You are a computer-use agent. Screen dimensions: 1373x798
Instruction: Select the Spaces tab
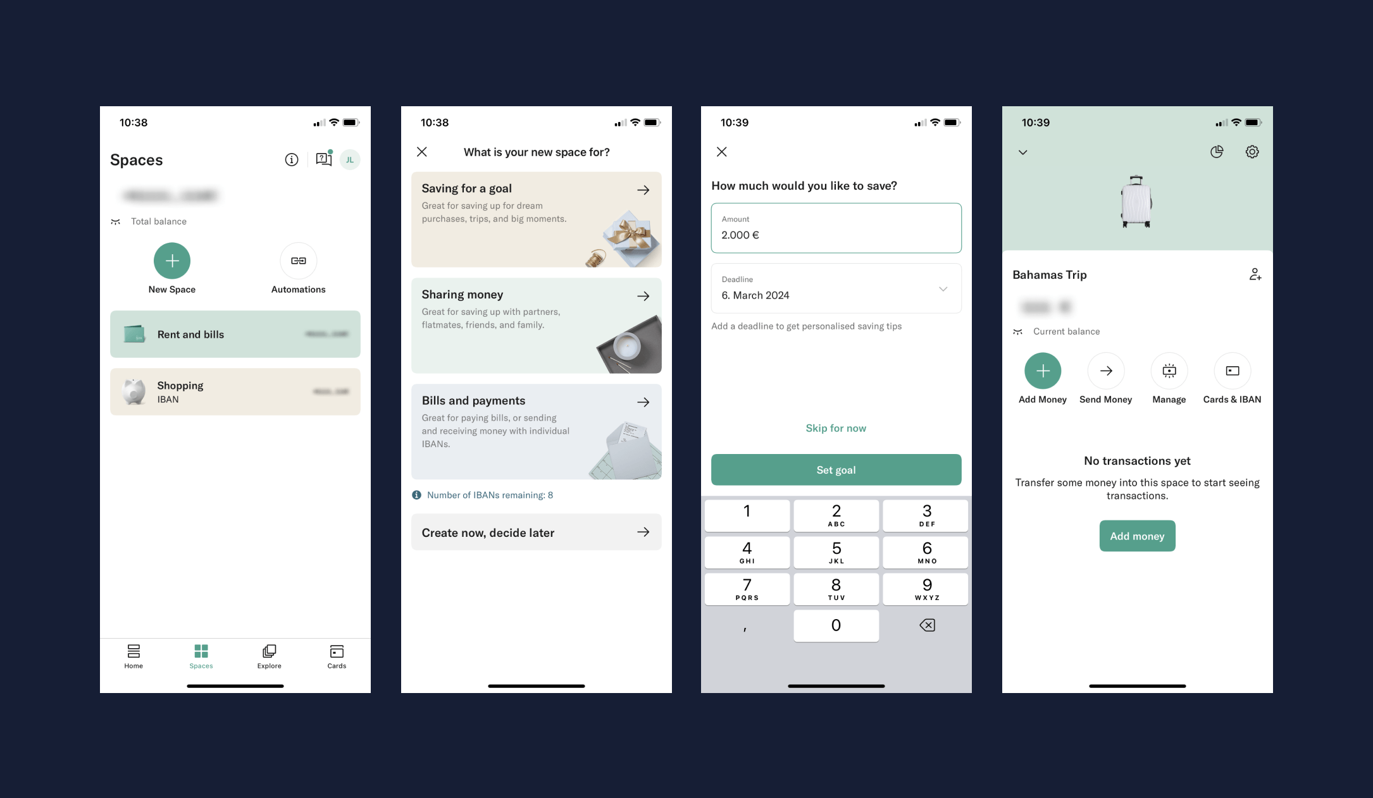[201, 656]
